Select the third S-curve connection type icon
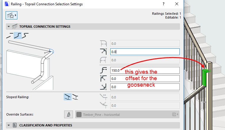225x130 pixels. (26, 35)
